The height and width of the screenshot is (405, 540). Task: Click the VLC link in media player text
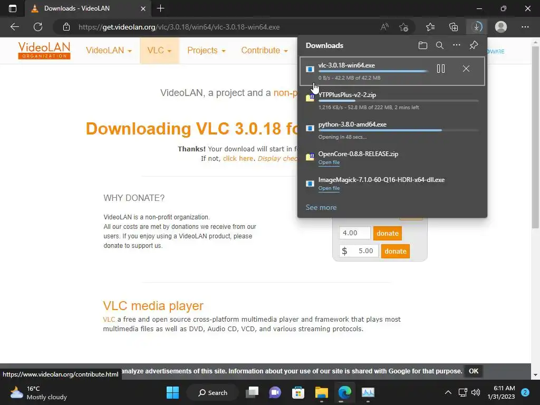coord(109,319)
